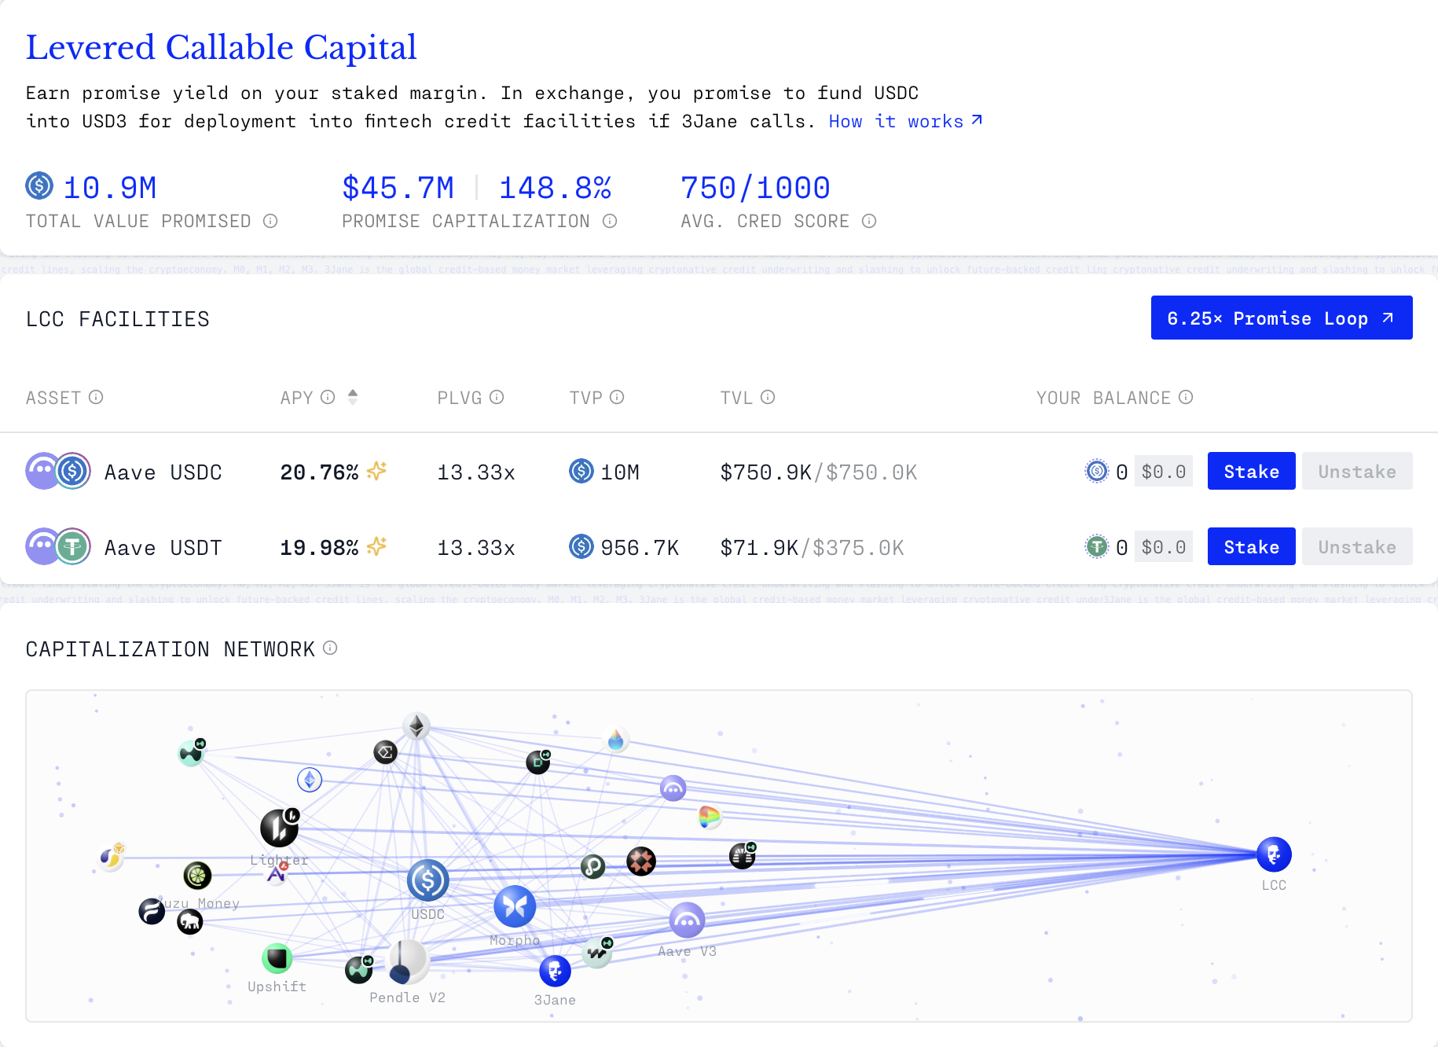Click the 13.33x PLVG value for Aave USDC
Viewport: 1438px width, 1047px height.
(x=476, y=472)
